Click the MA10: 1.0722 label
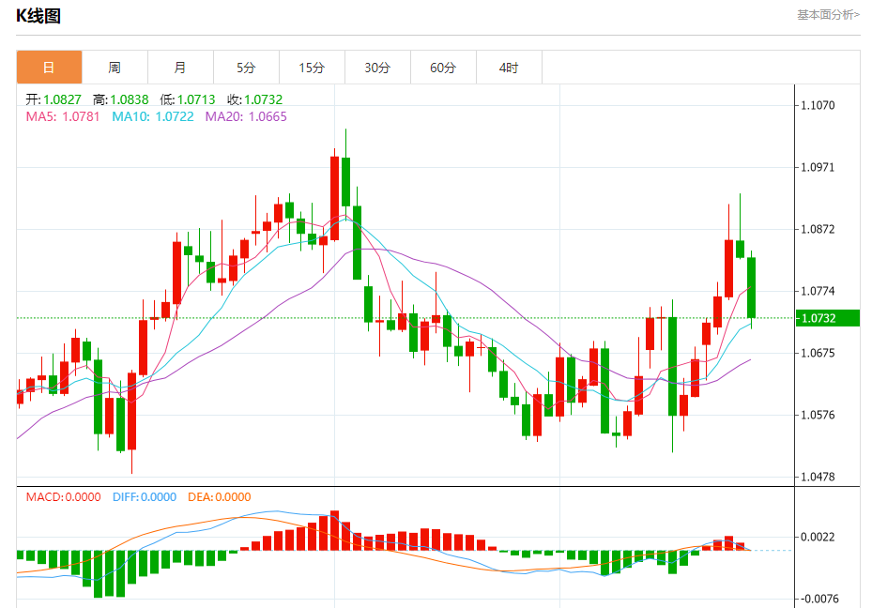This screenshot has height=608, width=872. coord(153,116)
